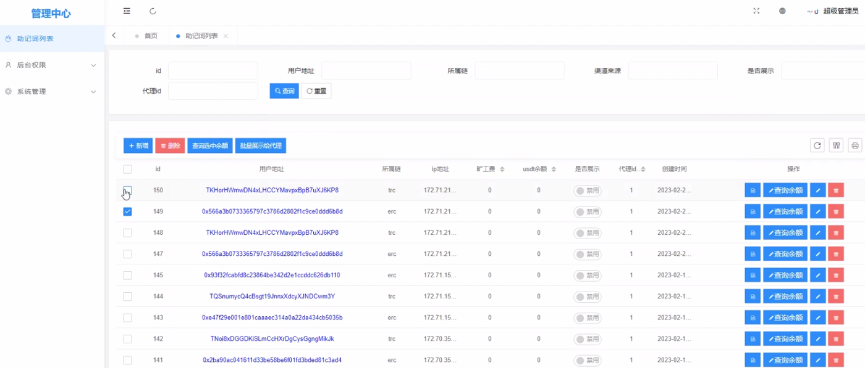
Task: Click the 查询选中余额 button
Action: pyautogui.click(x=210, y=145)
